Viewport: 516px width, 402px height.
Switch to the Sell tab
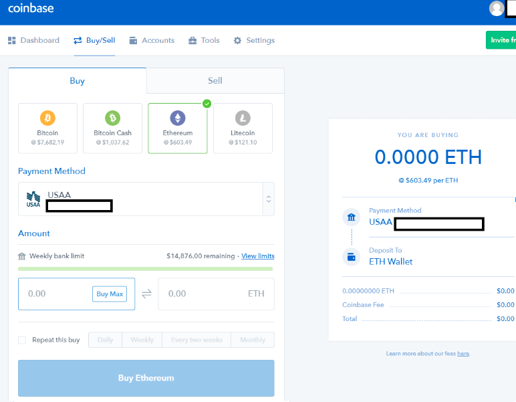pyautogui.click(x=215, y=81)
